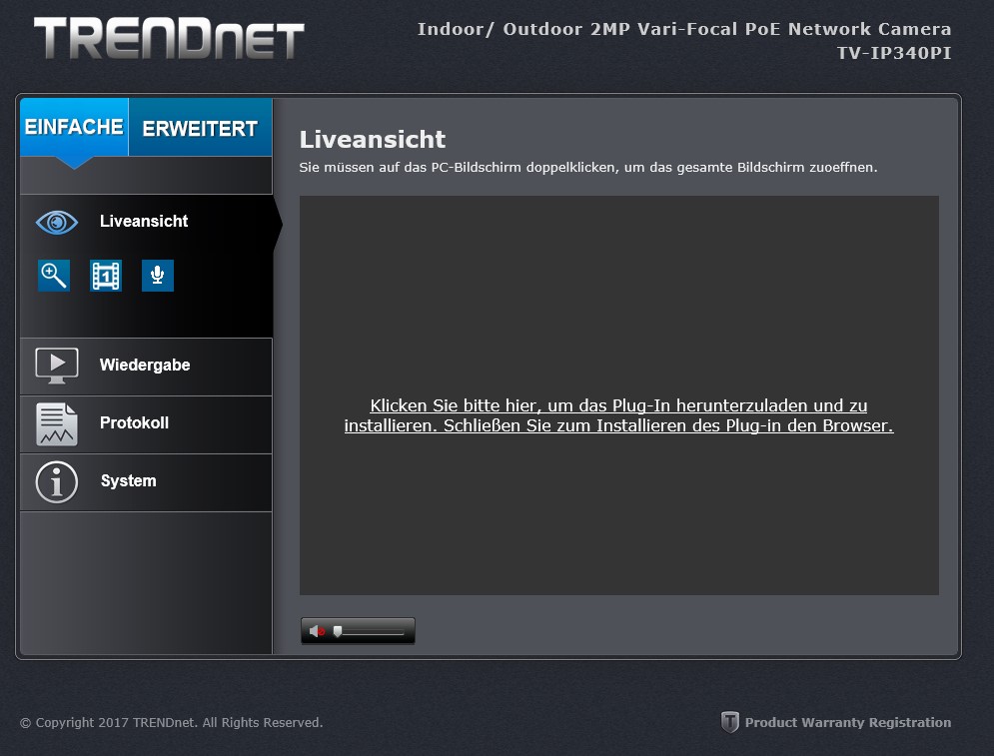The height and width of the screenshot is (756, 994).
Task: Switch to the EINFACHE tab
Action: 74,127
